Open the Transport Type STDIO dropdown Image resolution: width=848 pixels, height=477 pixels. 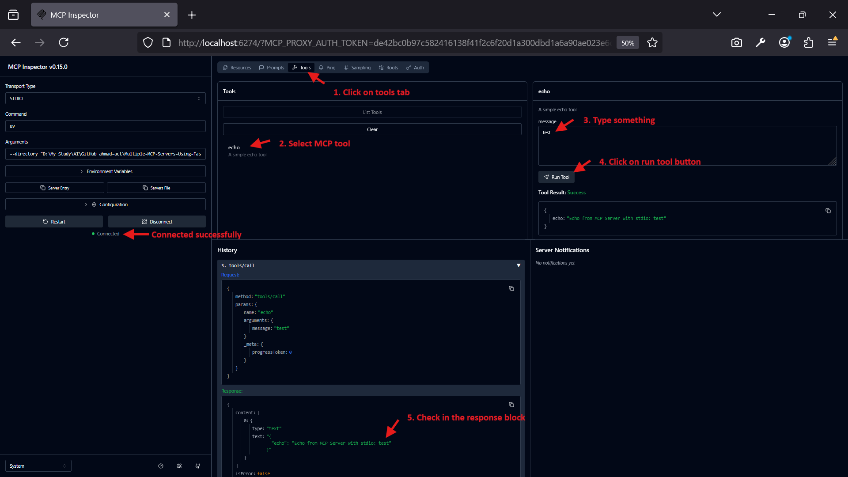click(106, 98)
